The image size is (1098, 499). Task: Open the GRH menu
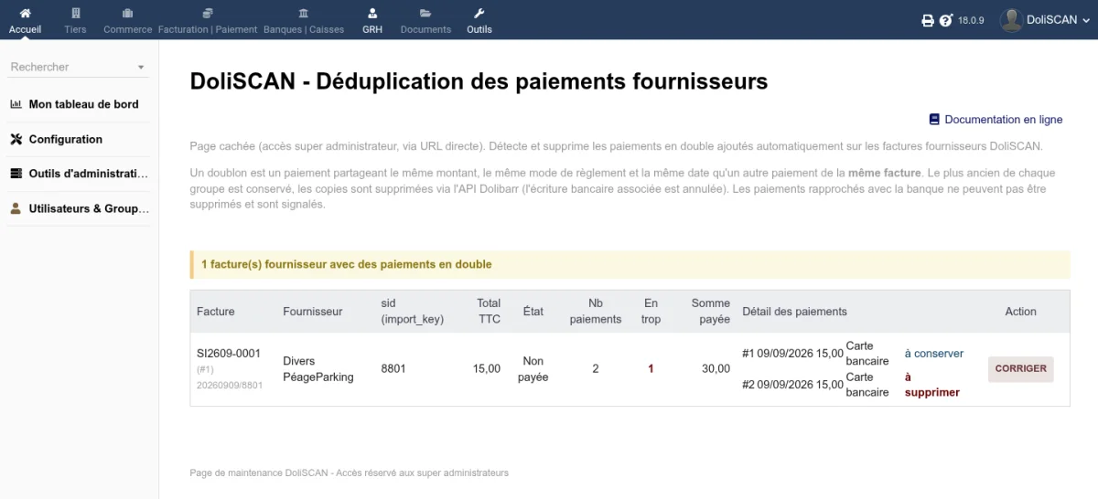pos(372,20)
